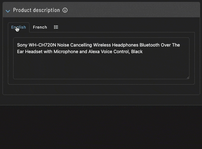Click the WH-CH720N model number text

click(x=42, y=45)
